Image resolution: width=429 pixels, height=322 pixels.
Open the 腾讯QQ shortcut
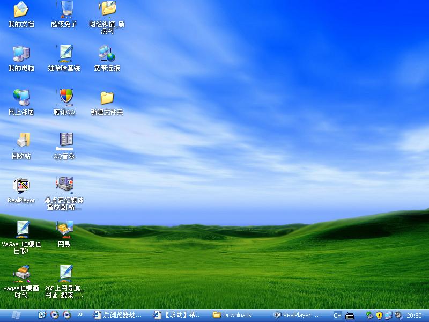click(64, 98)
